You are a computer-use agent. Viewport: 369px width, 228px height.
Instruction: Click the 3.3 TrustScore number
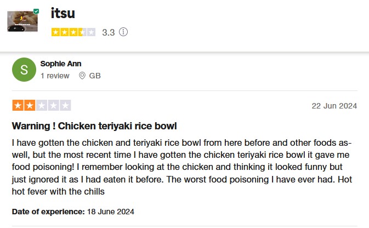pos(108,32)
